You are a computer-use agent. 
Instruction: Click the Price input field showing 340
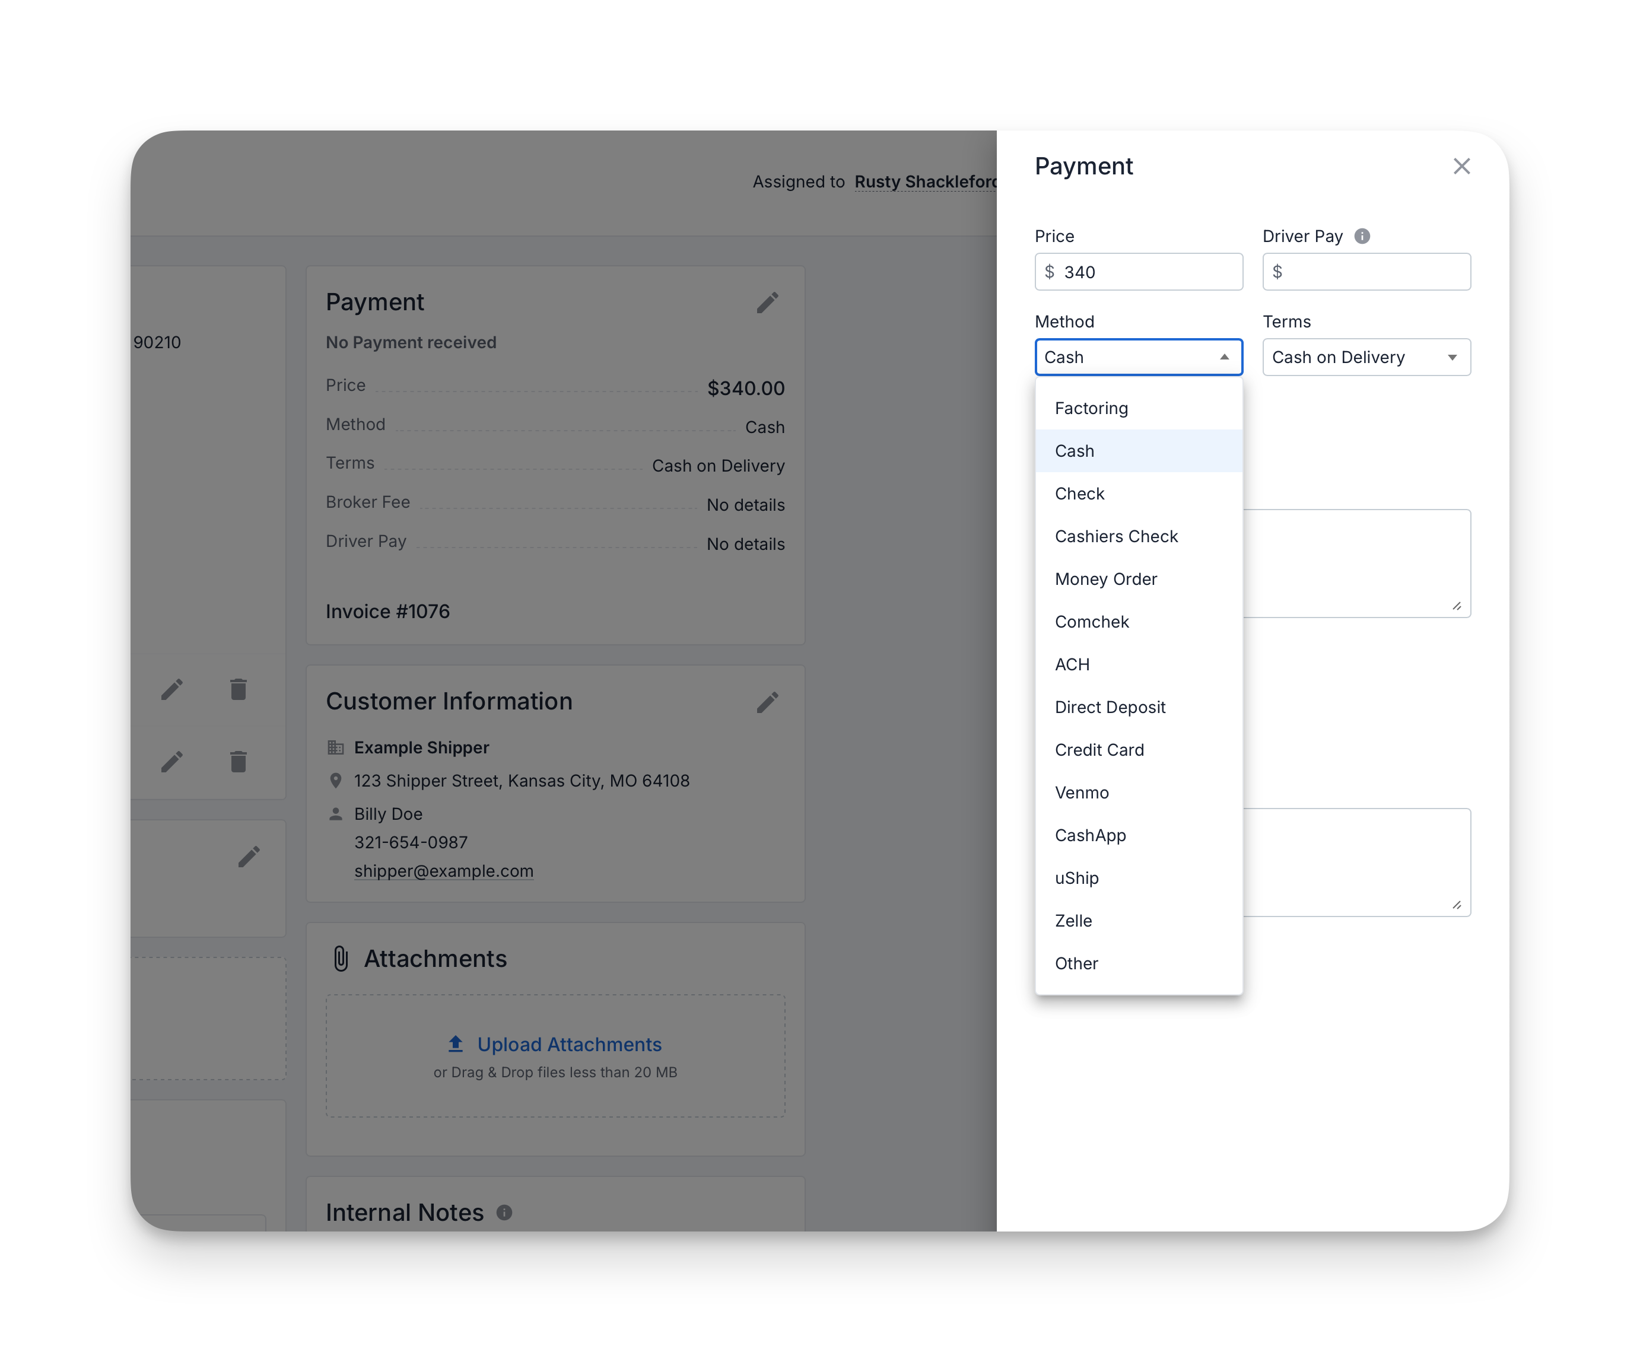pyautogui.click(x=1139, y=272)
